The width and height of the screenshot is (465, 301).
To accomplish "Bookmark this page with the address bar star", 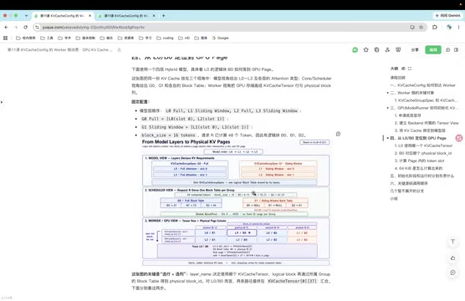I will pyautogui.click(x=421, y=28).
